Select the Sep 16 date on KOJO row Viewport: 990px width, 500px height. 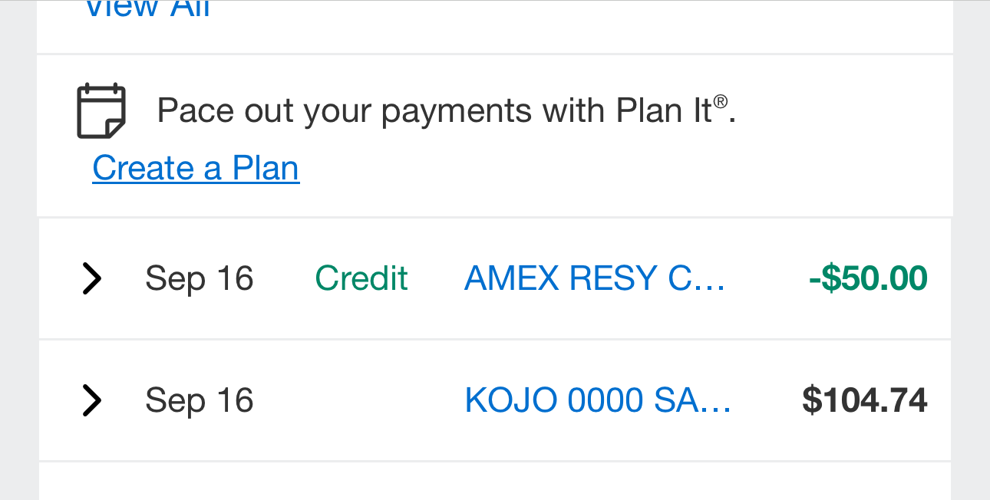coord(200,400)
